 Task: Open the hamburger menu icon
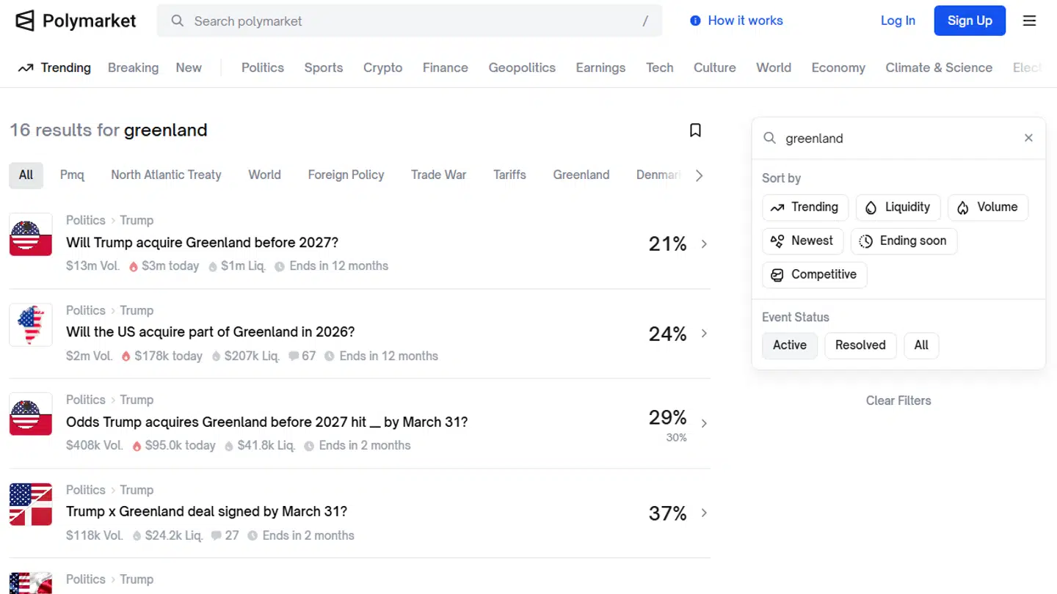(1029, 21)
